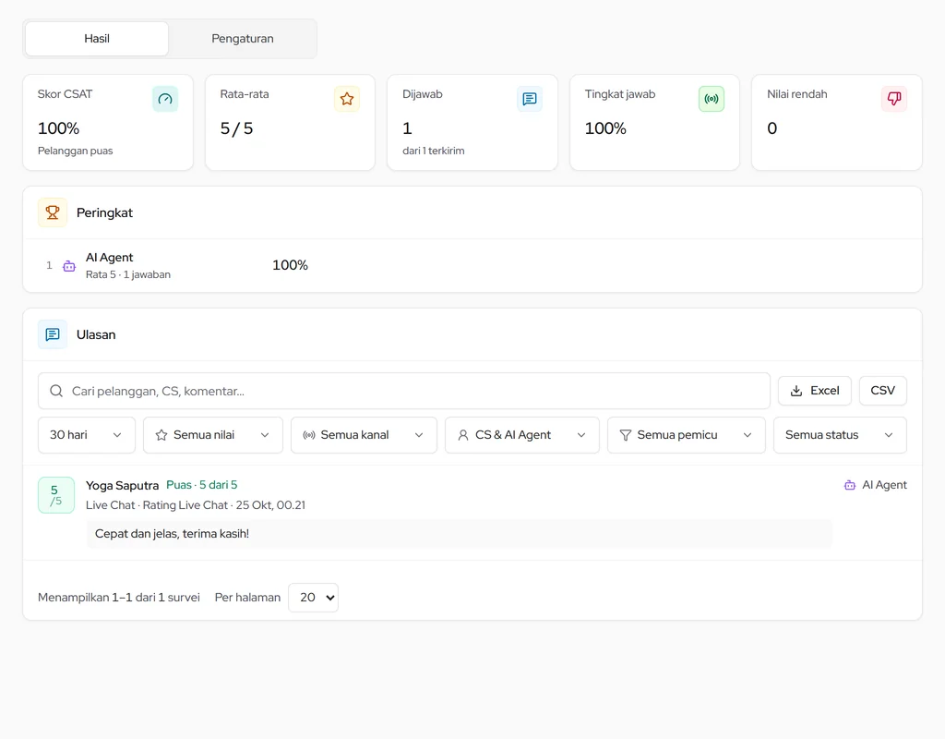Click AI Agent name in Peringkat list
This screenshot has height=739, width=945.
[109, 258]
